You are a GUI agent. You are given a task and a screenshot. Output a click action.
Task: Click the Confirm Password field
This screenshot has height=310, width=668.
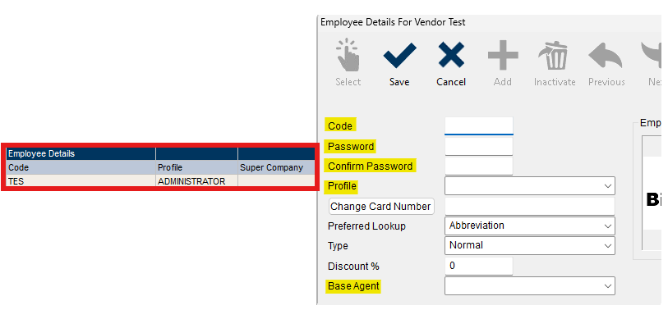[x=479, y=166]
